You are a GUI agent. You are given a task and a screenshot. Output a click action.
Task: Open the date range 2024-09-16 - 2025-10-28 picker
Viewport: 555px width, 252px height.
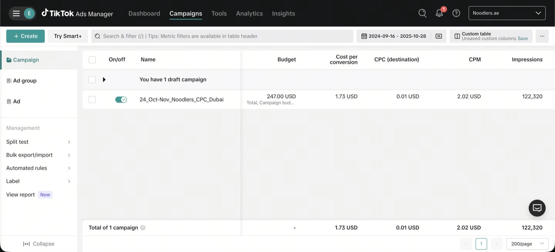(x=393, y=36)
